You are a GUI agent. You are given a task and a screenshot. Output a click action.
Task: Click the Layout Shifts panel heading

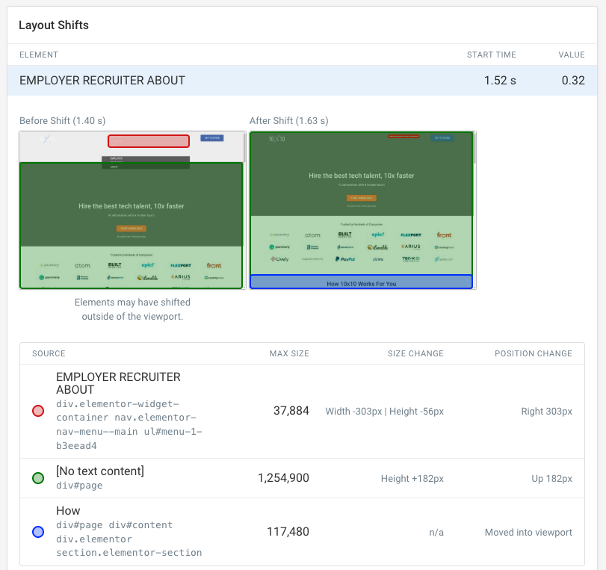click(x=54, y=25)
